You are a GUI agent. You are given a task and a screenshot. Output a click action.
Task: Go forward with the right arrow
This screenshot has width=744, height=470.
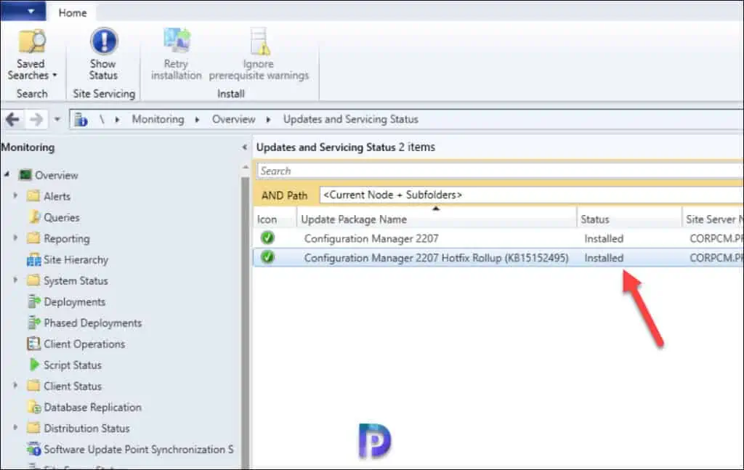[36, 119]
